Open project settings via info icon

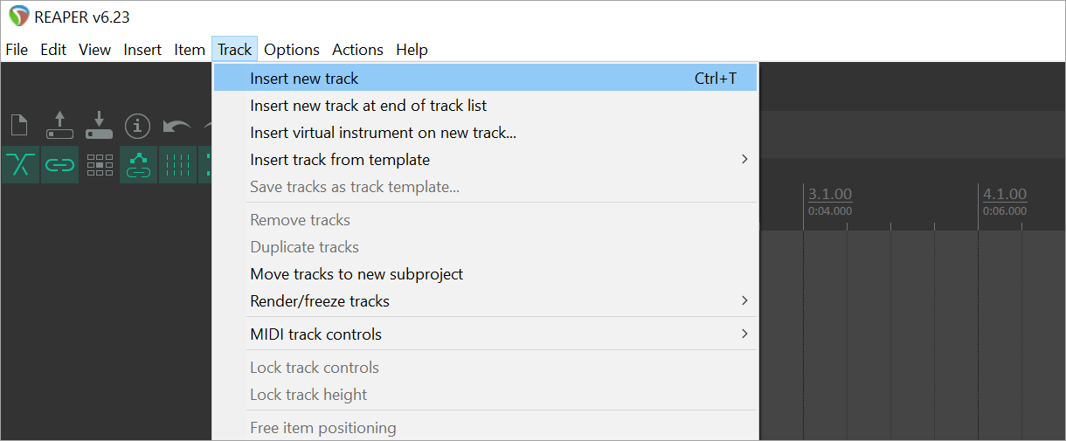(x=138, y=127)
